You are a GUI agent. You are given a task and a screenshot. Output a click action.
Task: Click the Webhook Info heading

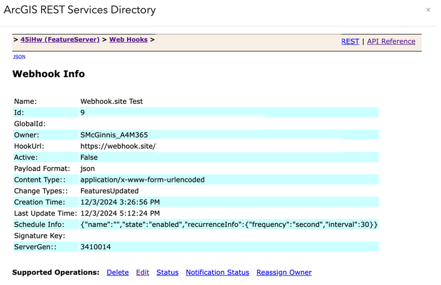[49, 74]
